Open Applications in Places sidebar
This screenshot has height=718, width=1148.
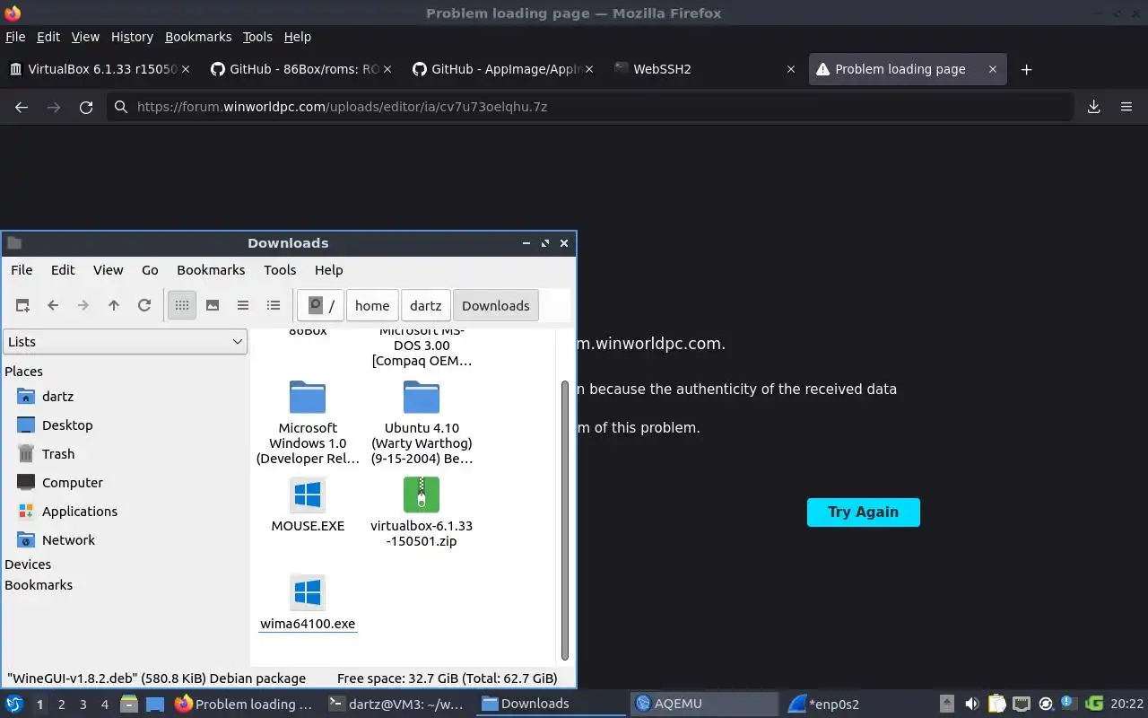[79, 511]
